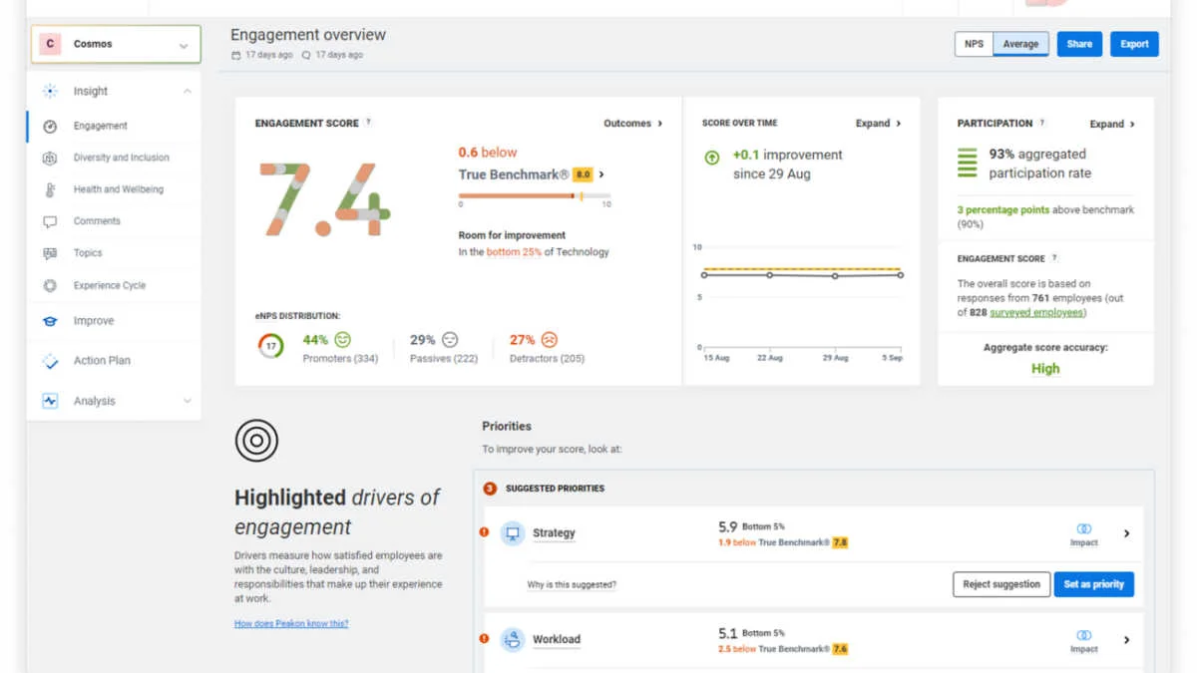Viewport: 1197px width, 673px height.
Task: Open the Impact view for Strategy
Action: (1083, 533)
